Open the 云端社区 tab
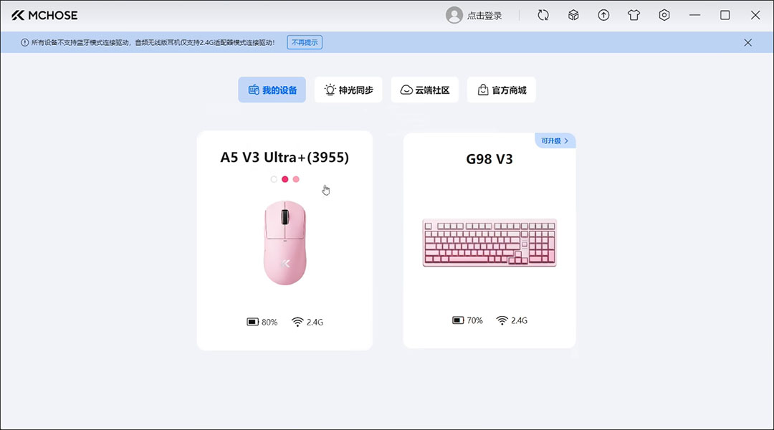Viewport: 774px width, 430px height. pos(424,90)
